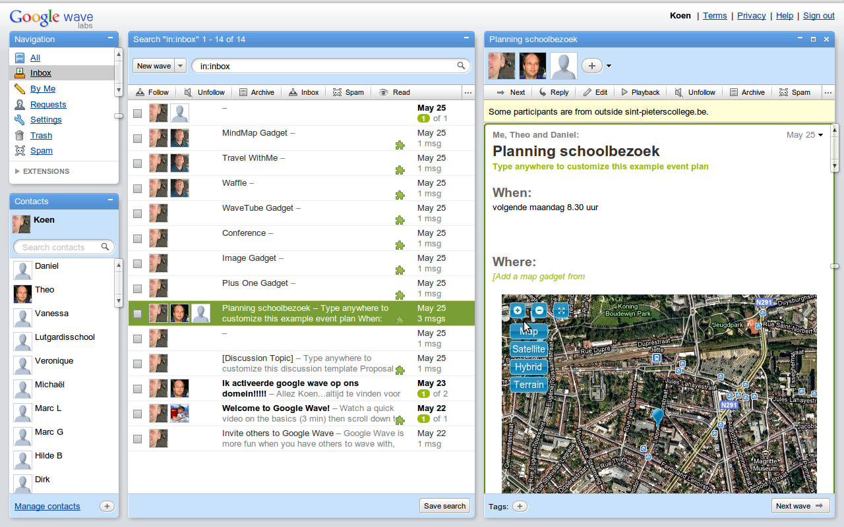Add a contact with the plus button
The height and width of the screenshot is (527, 844).
coord(107,506)
